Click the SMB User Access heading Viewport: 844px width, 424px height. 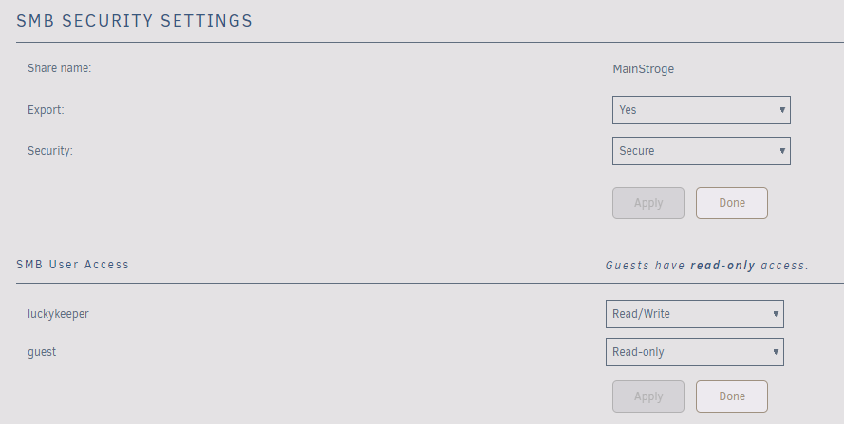73,265
